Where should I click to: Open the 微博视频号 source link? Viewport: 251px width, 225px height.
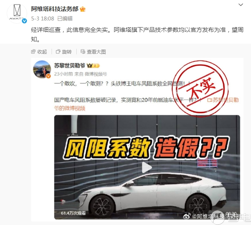(96, 74)
